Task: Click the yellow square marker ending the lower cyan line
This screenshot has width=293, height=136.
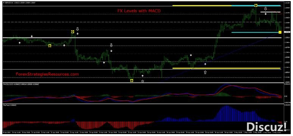Action: pyautogui.click(x=280, y=32)
